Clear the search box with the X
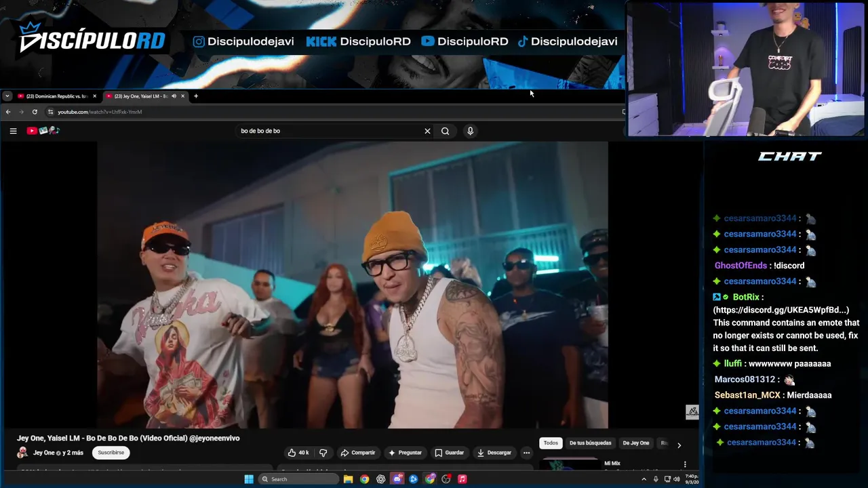This screenshot has height=488, width=868. pyautogui.click(x=427, y=131)
